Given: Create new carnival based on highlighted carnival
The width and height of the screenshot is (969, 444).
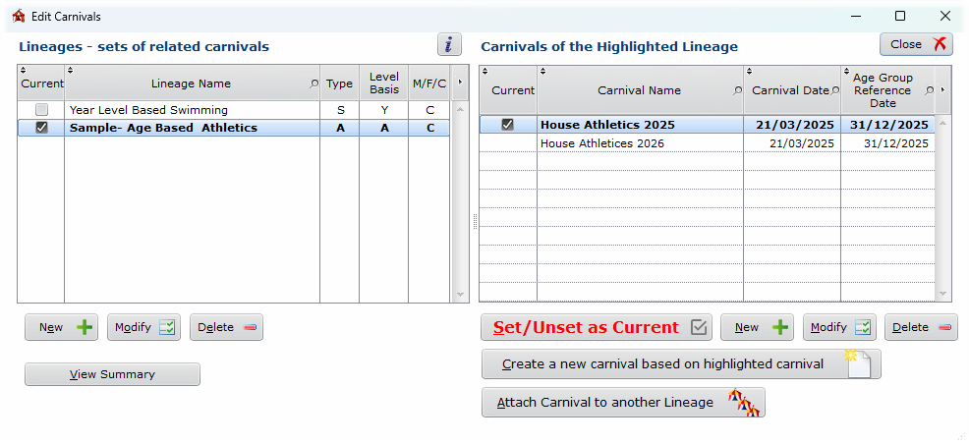Looking at the screenshot, I should [680, 364].
